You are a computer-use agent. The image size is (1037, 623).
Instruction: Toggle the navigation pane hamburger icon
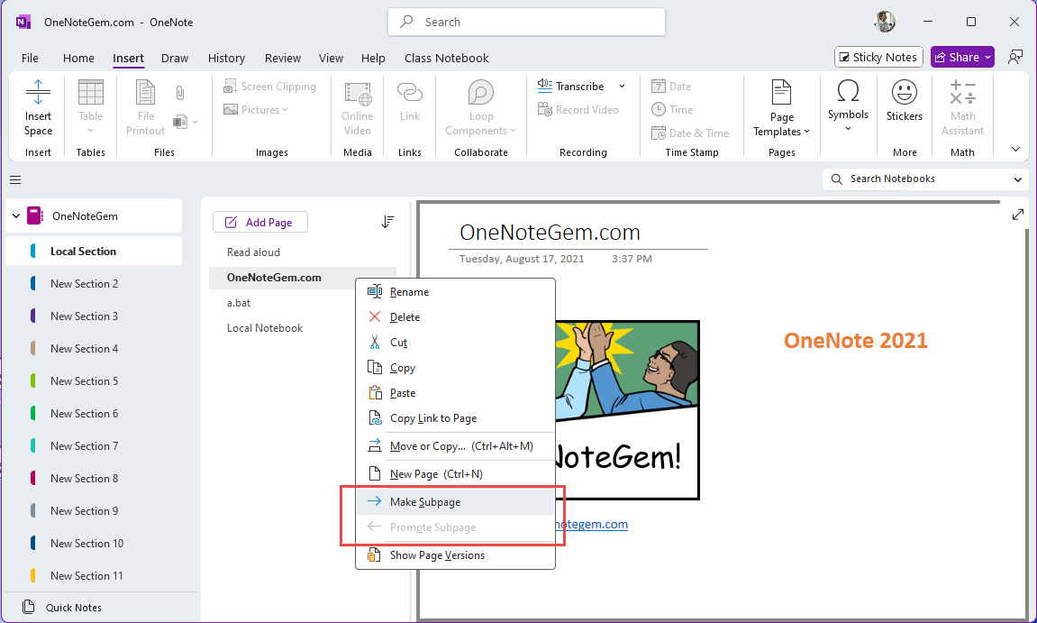[15, 180]
